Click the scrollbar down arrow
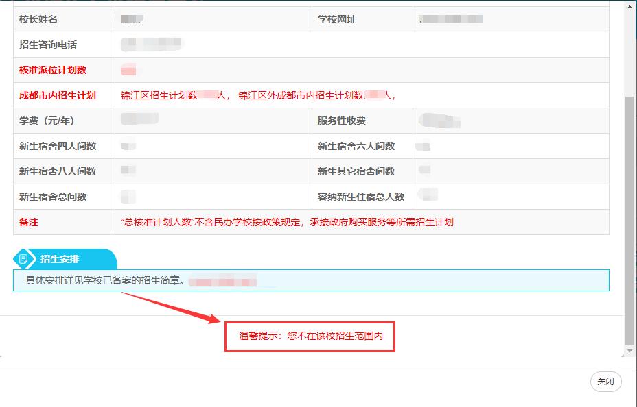 (x=629, y=351)
